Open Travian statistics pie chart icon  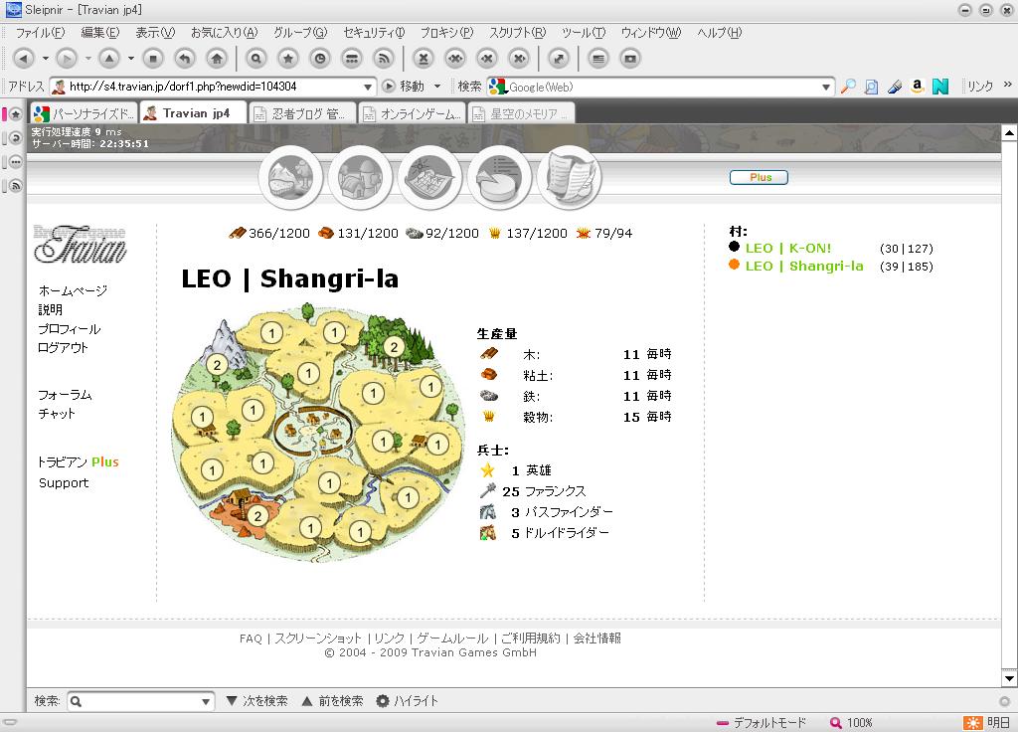click(x=500, y=177)
